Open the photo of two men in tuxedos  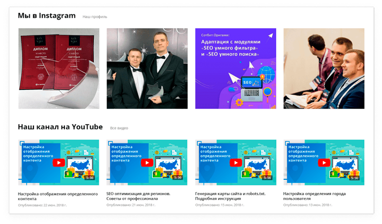[x=147, y=68]
